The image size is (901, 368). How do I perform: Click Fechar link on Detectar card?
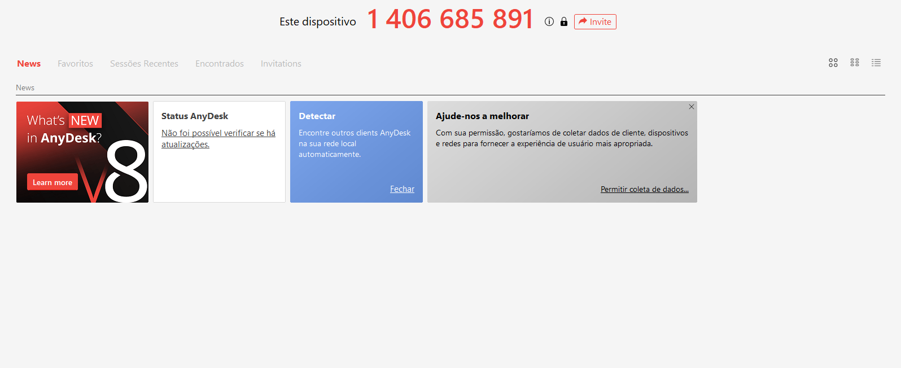[402, 189]
